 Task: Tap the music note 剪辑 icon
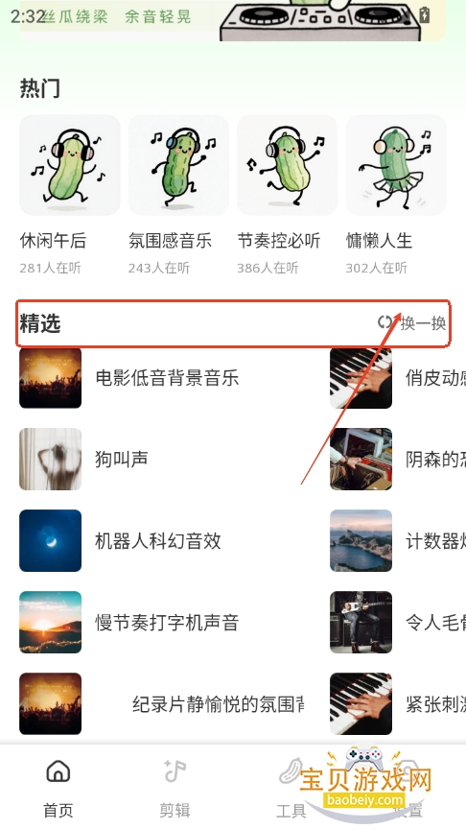coord(175,771)
